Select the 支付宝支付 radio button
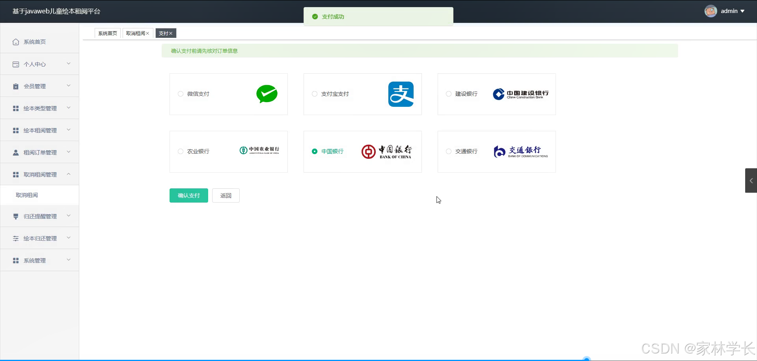Image resolution: width=757 pixels, height=361 pixels. (x=315, y=94)
